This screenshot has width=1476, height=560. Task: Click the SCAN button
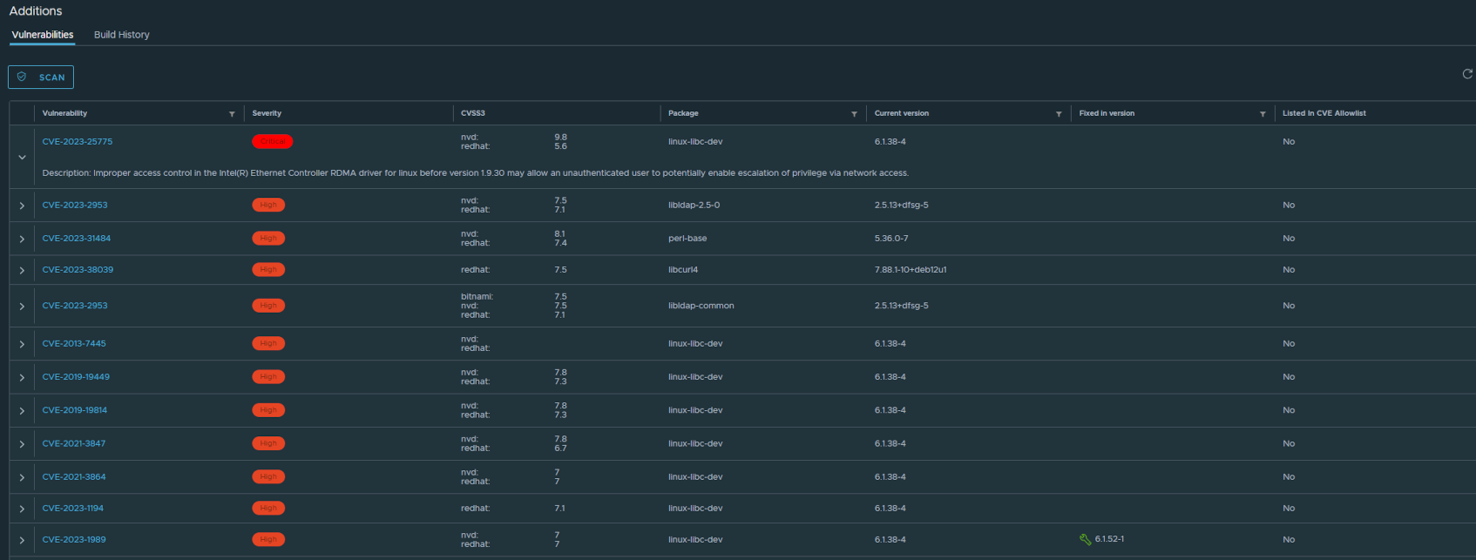(41, 78)
